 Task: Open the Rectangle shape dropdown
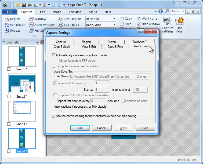[101, 19]
